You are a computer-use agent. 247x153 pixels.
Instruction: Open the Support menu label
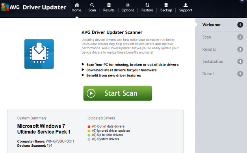[186, 10]
